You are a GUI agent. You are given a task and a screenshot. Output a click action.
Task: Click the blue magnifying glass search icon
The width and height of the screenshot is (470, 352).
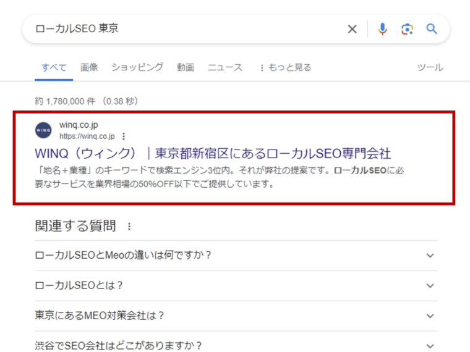432,29
